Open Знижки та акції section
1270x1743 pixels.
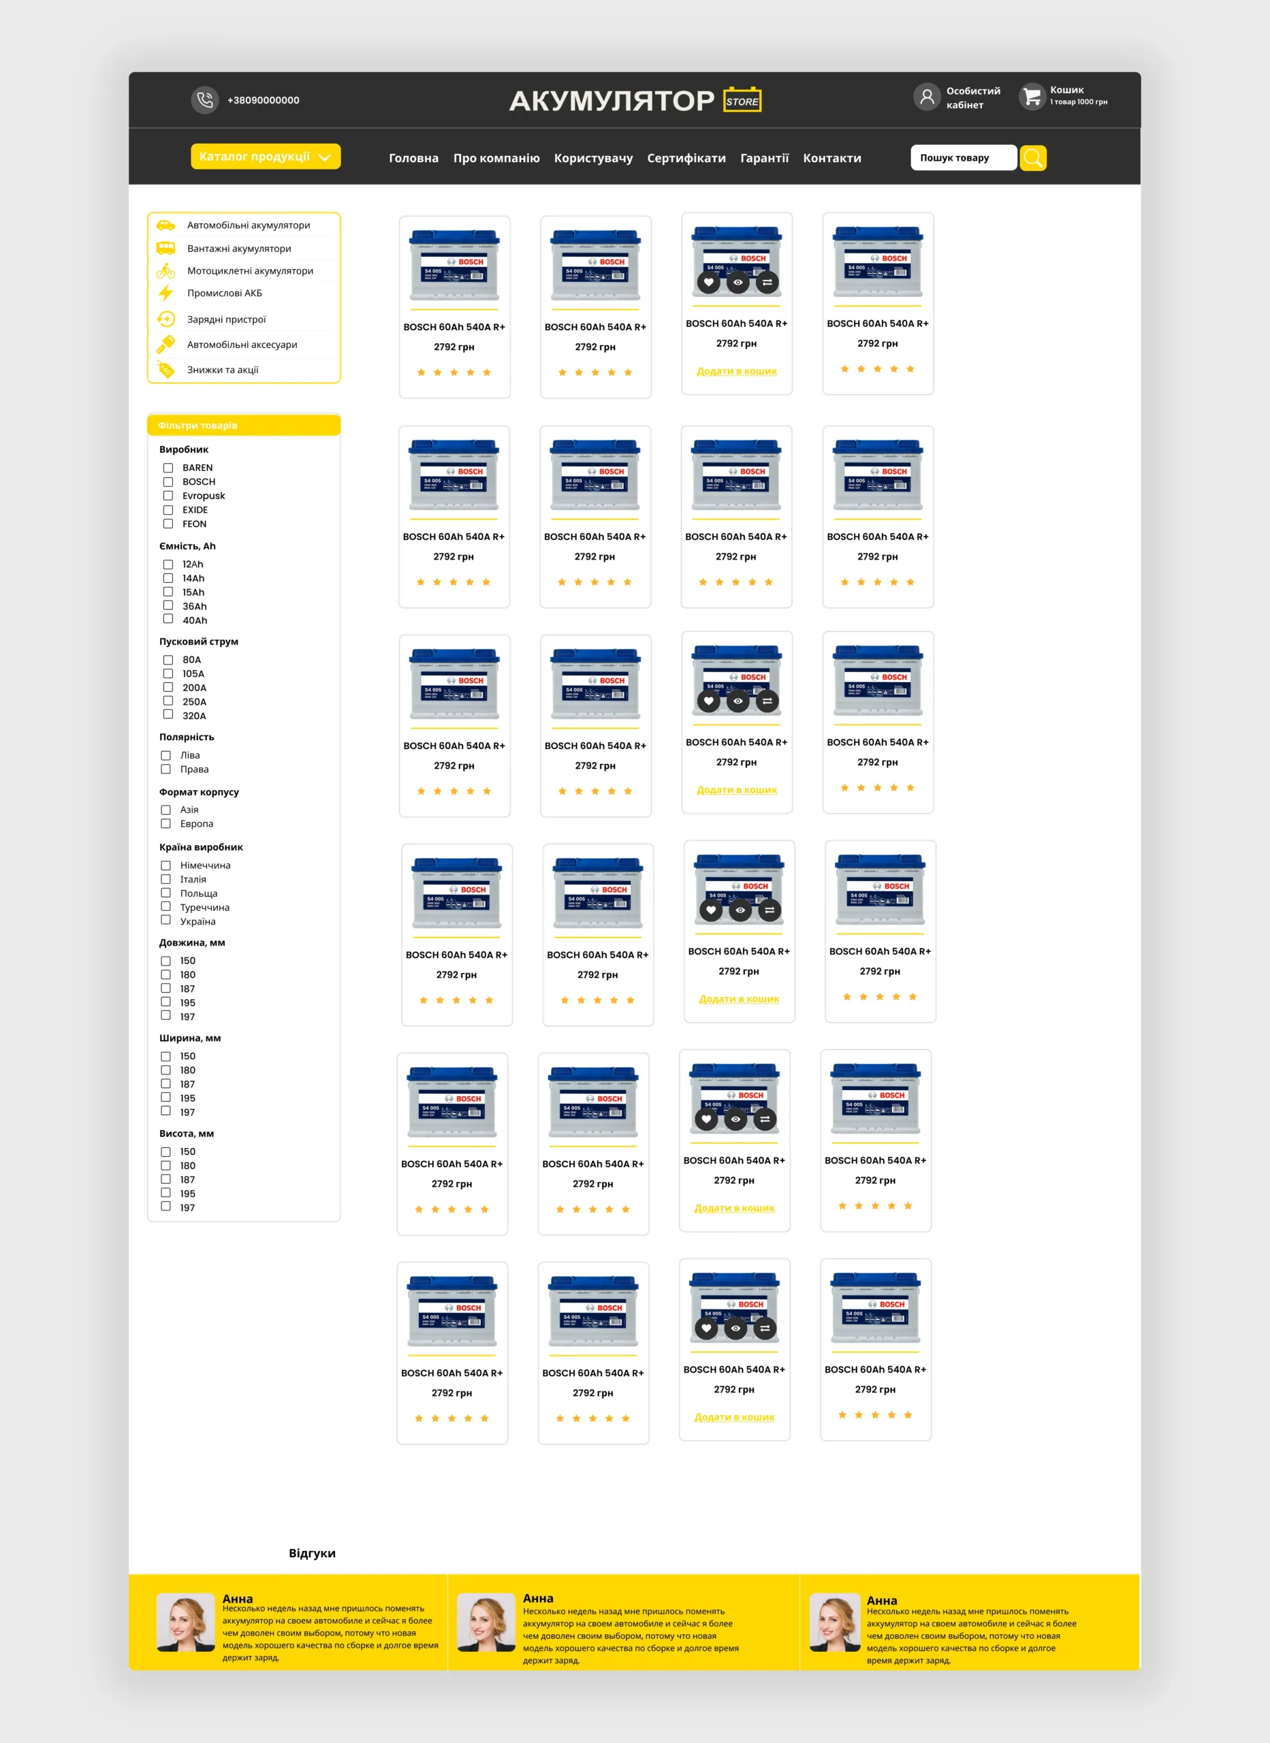(x=165, y=369)
